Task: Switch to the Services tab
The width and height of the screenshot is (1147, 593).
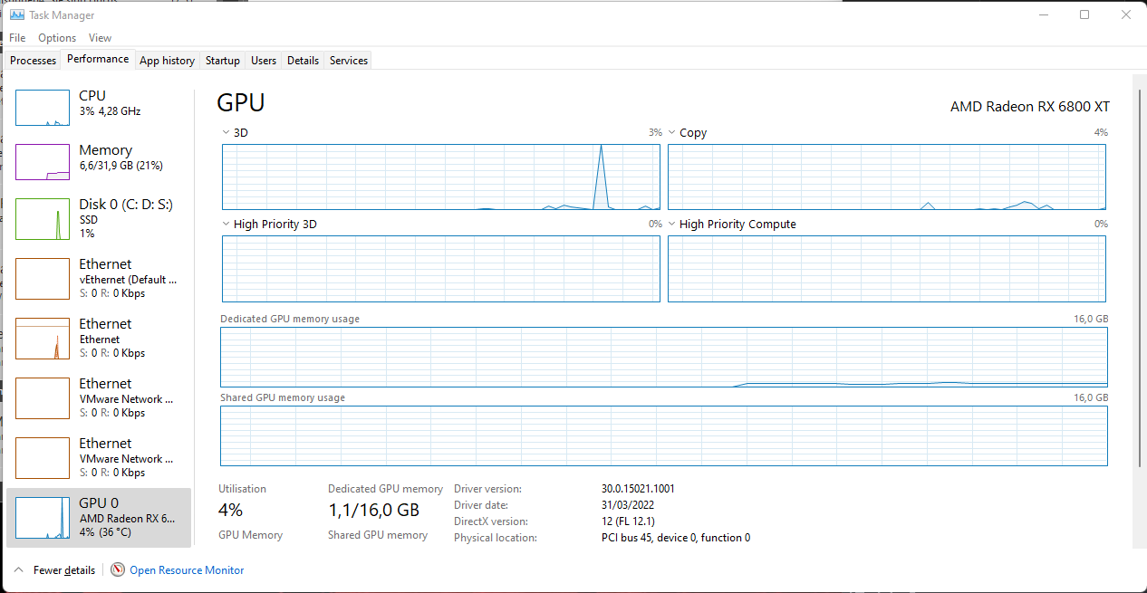Action: tap(349, 61)
